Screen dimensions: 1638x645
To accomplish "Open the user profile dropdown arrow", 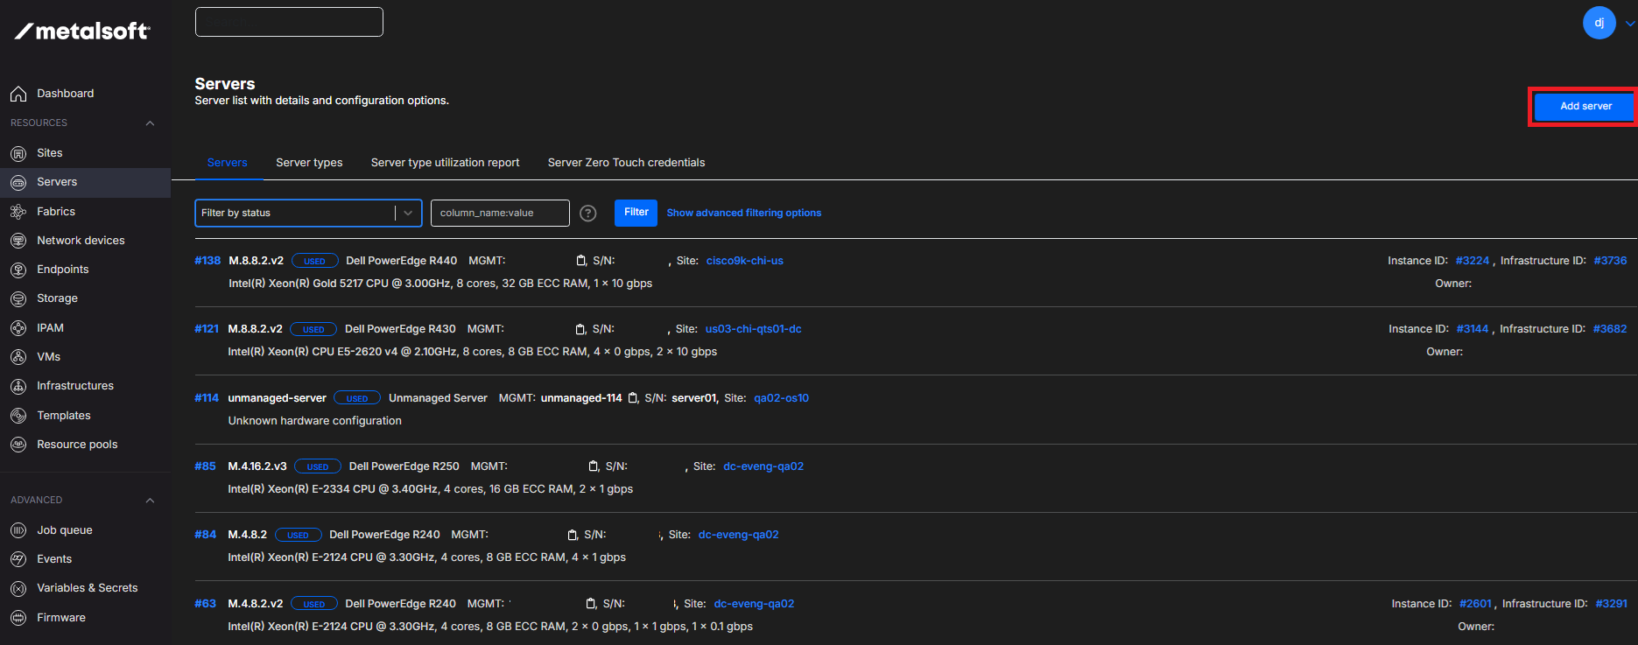I will tap(1629, 24).
